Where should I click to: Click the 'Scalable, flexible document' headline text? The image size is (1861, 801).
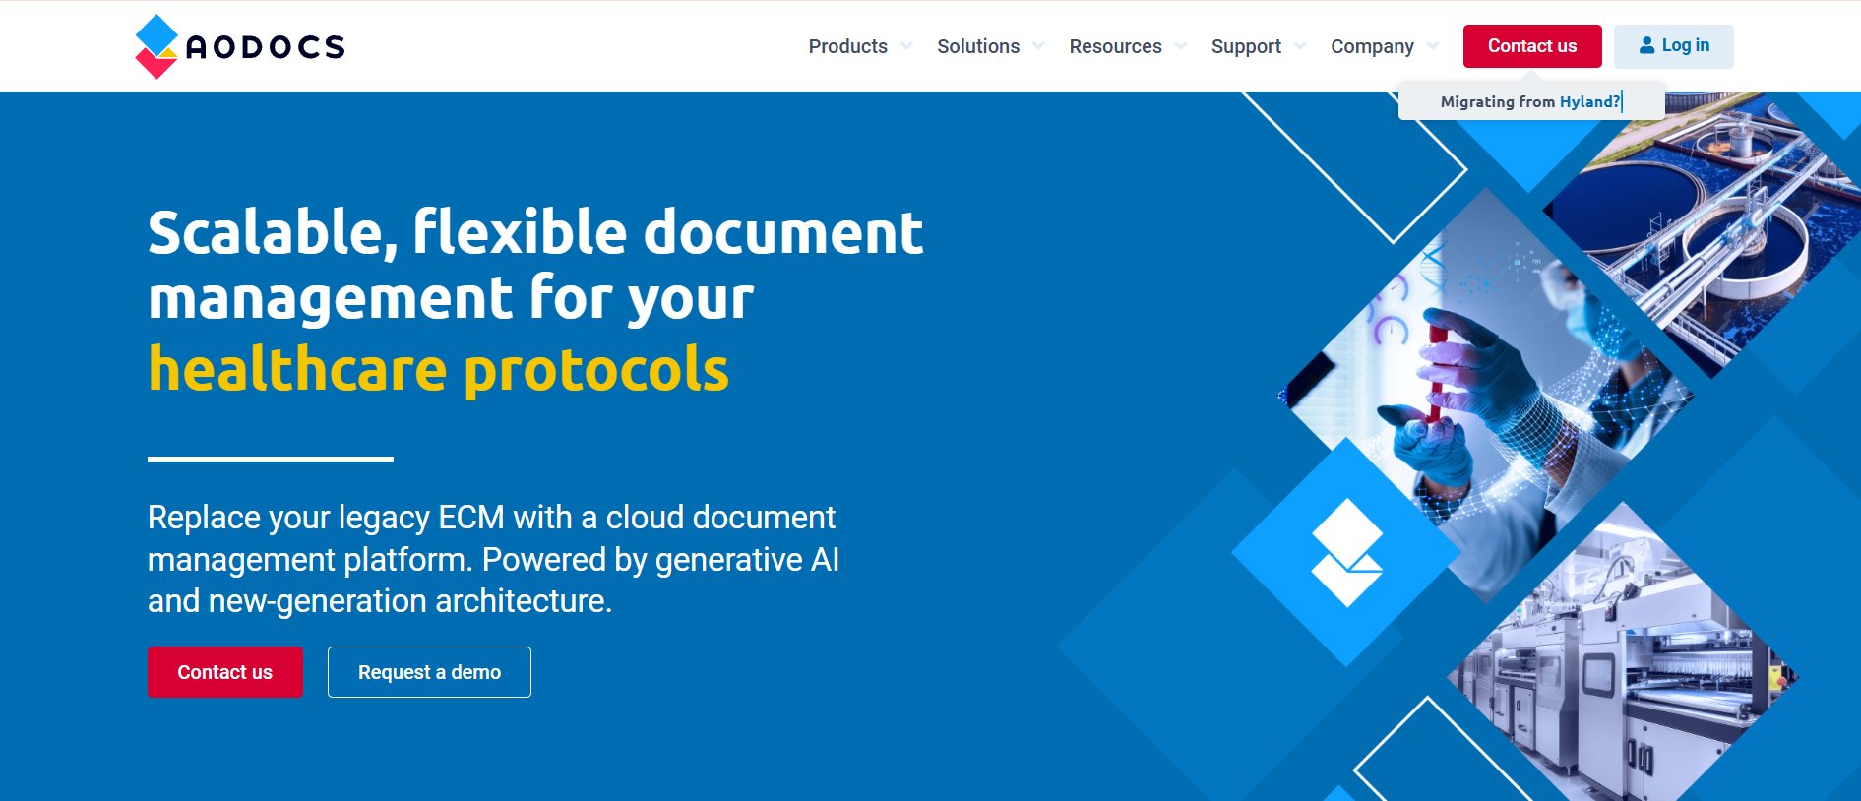(x=535, y=233)
